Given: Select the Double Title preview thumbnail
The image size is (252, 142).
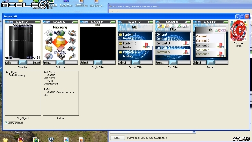Looking at the screenshot, I should [135, 42].
